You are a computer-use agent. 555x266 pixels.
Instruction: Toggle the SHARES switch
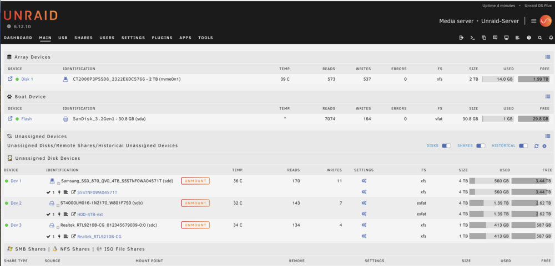(x=481, y=145)
